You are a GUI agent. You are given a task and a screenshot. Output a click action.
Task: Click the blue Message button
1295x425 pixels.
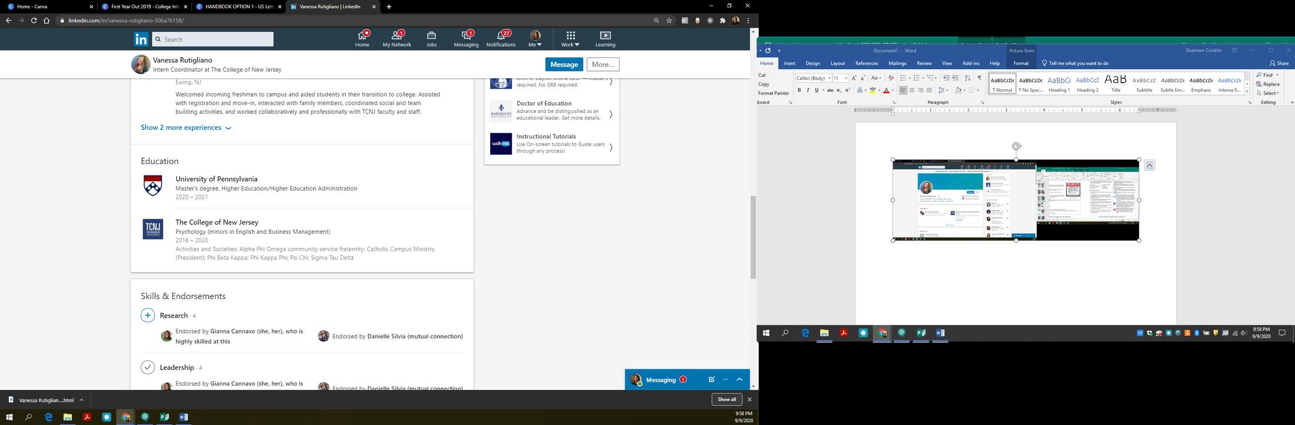[x=564, y=65]
